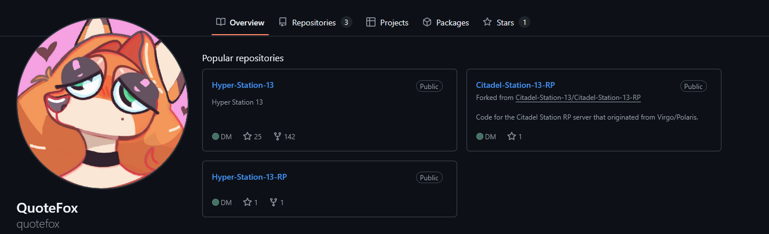Image resolution: width=769 pixels, height=234 pixels.
Task: Click the book icon beside Overview
Action: (x=221, y=23)
